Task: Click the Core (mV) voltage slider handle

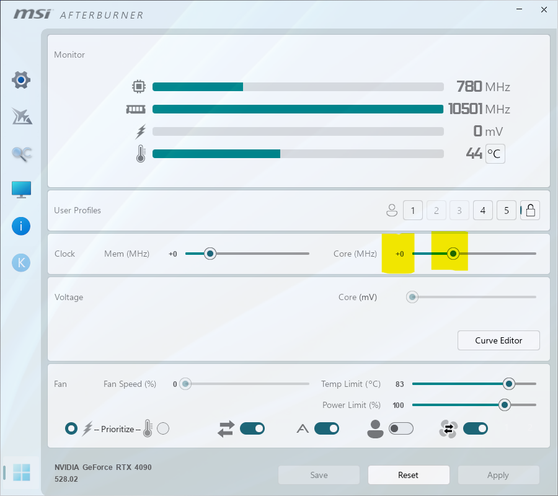Action: pos(412,297)
